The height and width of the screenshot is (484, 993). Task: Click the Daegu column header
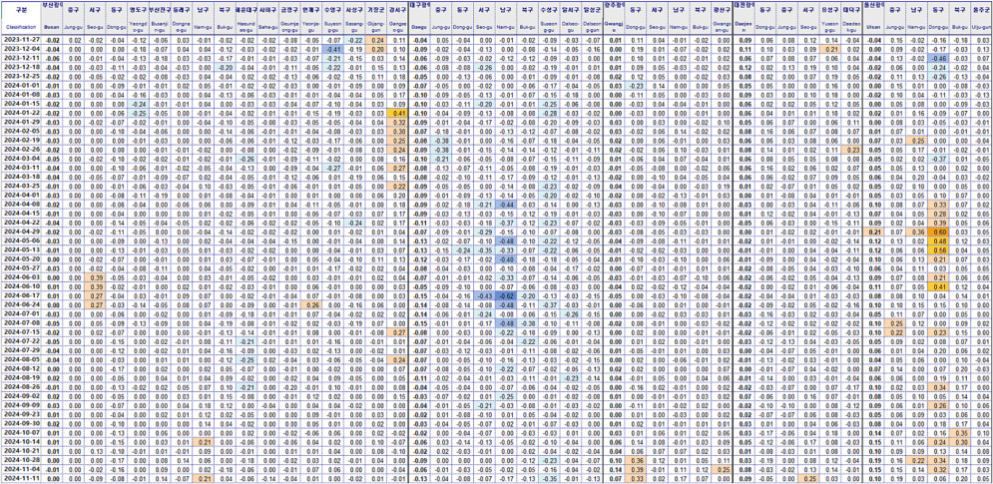click(419, 17)
